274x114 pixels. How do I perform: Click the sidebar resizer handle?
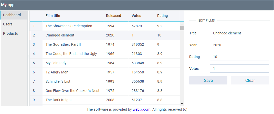pos(28,59)
